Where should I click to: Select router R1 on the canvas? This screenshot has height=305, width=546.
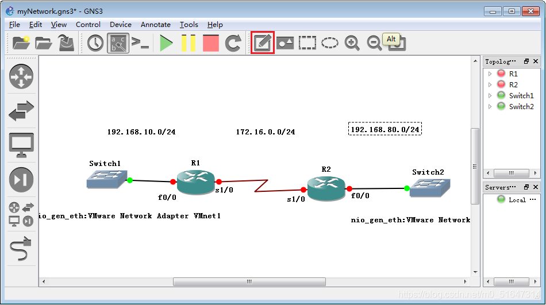(x=195, y=182)
